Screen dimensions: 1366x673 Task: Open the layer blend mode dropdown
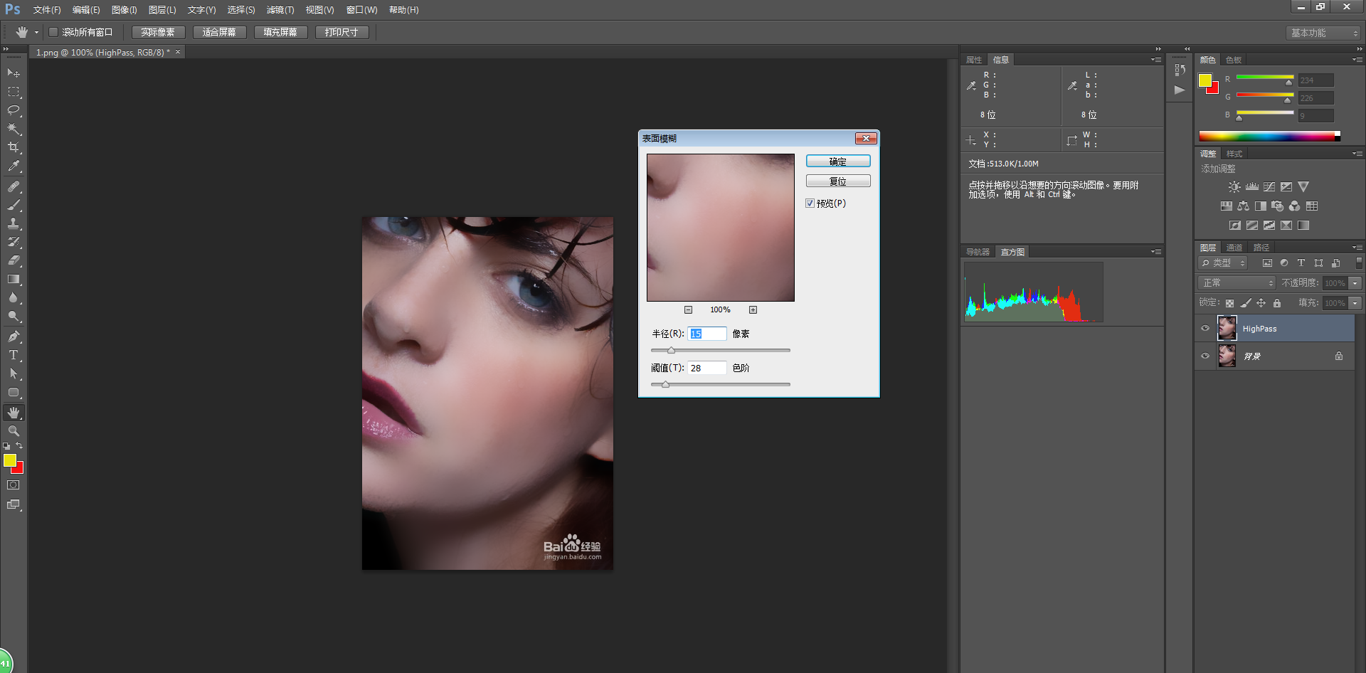pos(1237,283)
